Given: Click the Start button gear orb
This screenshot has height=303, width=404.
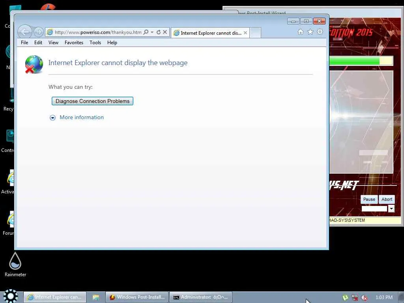Looking at the screenshot, I should (x=11, y=296).
